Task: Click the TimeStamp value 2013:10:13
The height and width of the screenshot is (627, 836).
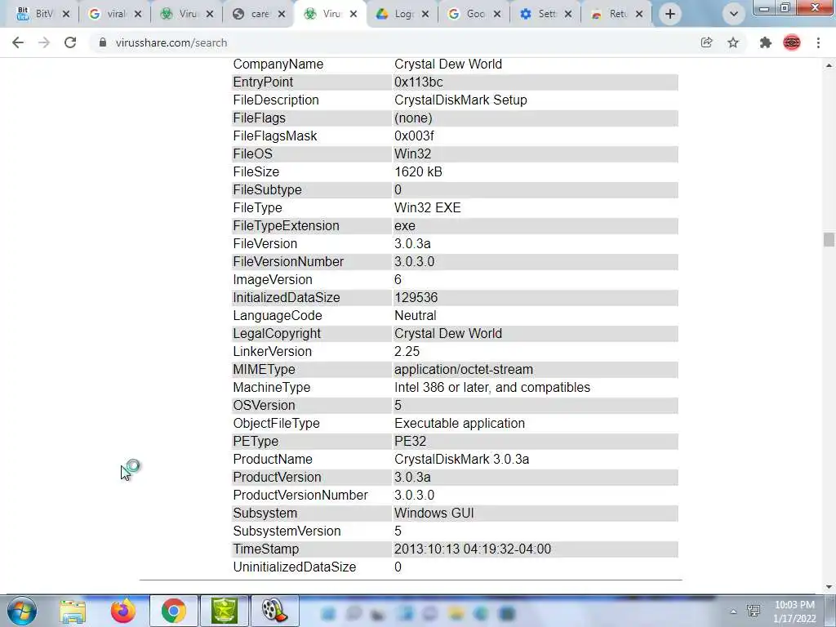Action: 473,549
